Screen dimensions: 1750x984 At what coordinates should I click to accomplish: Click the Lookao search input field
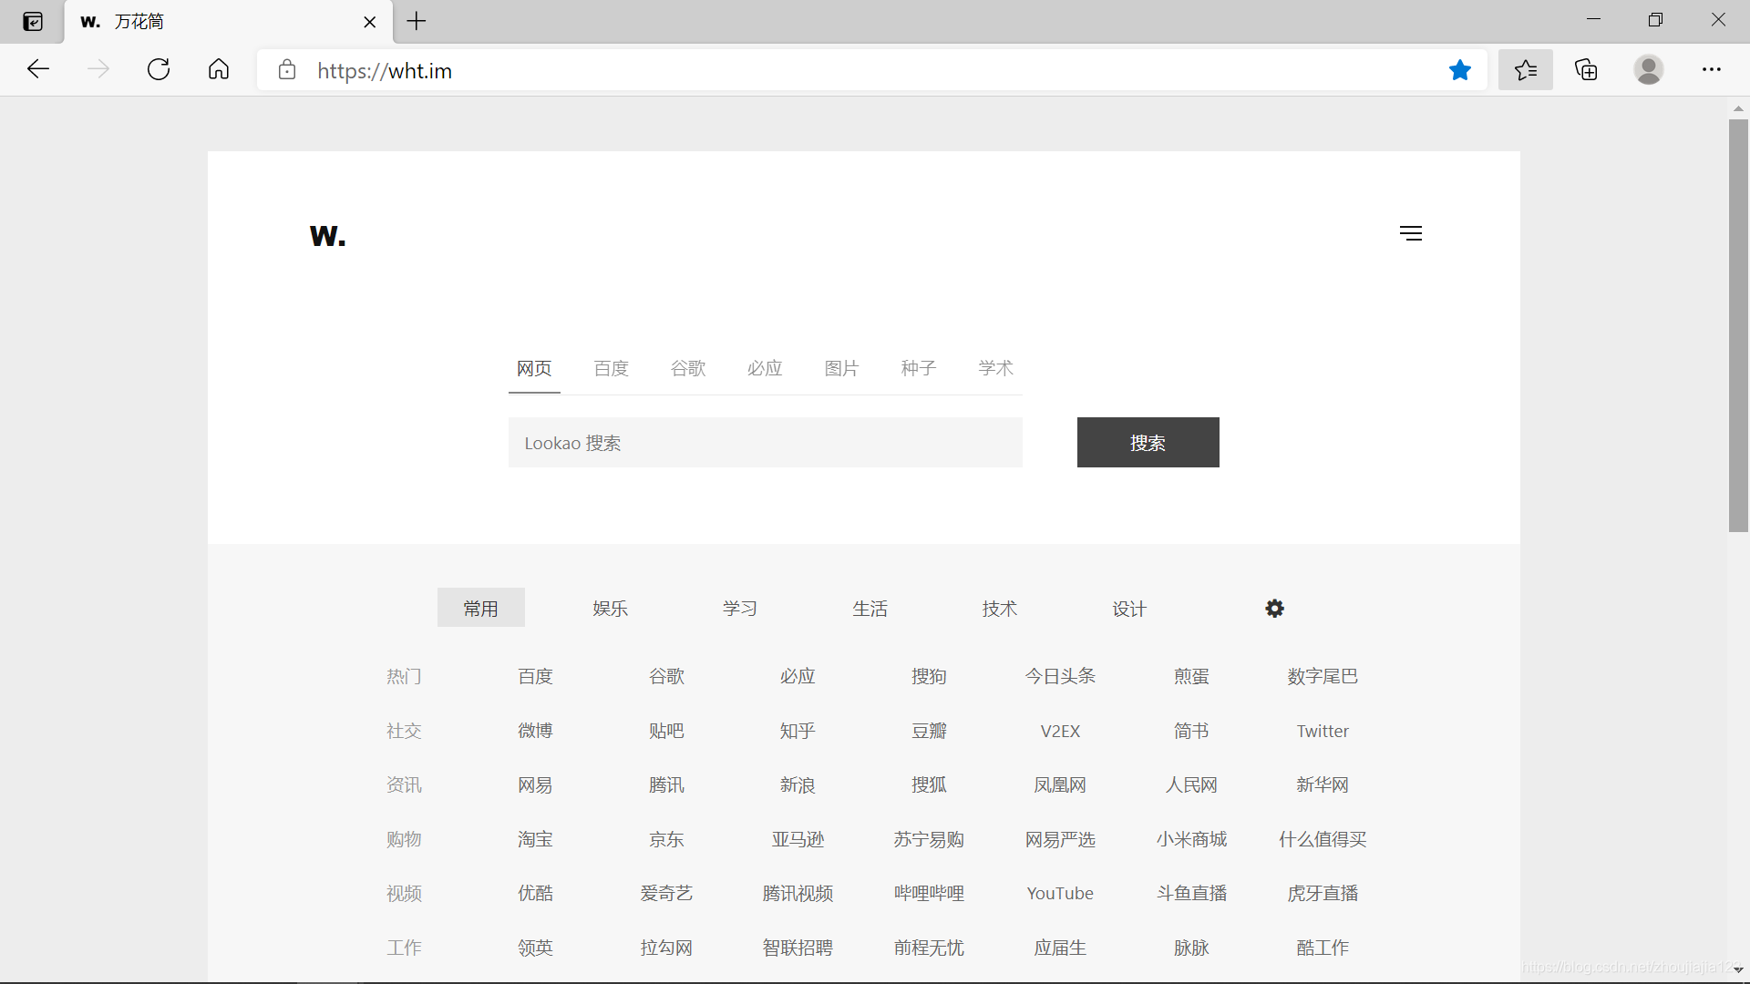click(x=765, y=443)
